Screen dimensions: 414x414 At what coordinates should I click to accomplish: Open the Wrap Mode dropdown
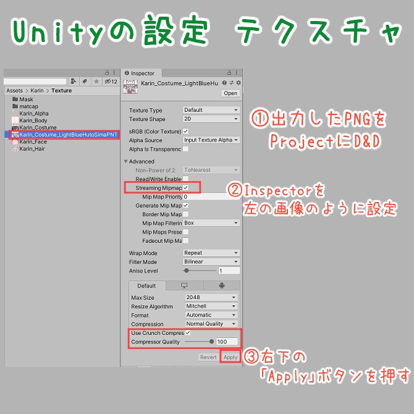[x=211, y=253]
